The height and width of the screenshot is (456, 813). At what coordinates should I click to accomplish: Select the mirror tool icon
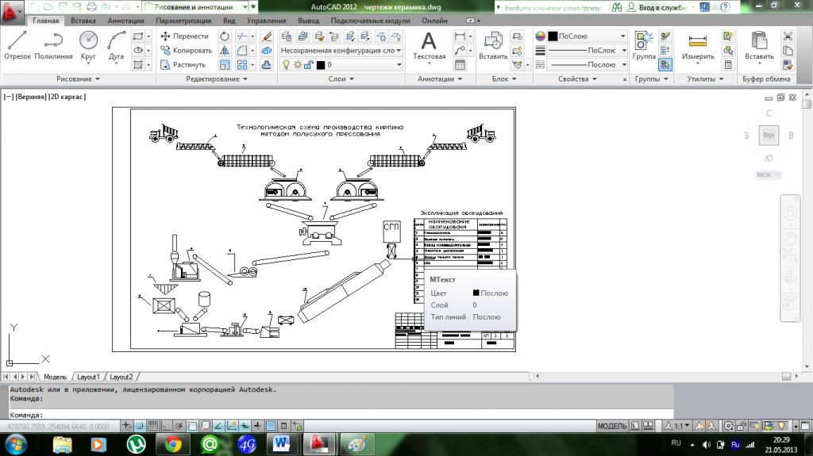(225, 50)
